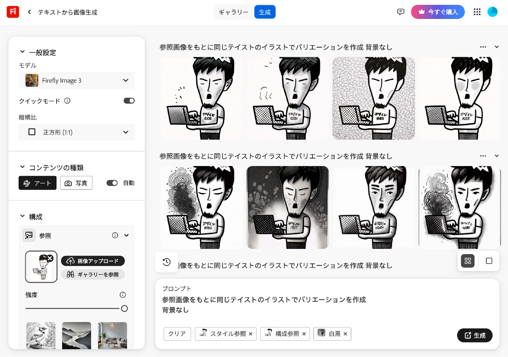The image size is (508, 357).
Task: Open the Firefly Image 3 model dropdown
Action: pyautogui.click(x=77, y=80)
